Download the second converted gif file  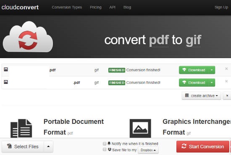(x=194, y=83)
